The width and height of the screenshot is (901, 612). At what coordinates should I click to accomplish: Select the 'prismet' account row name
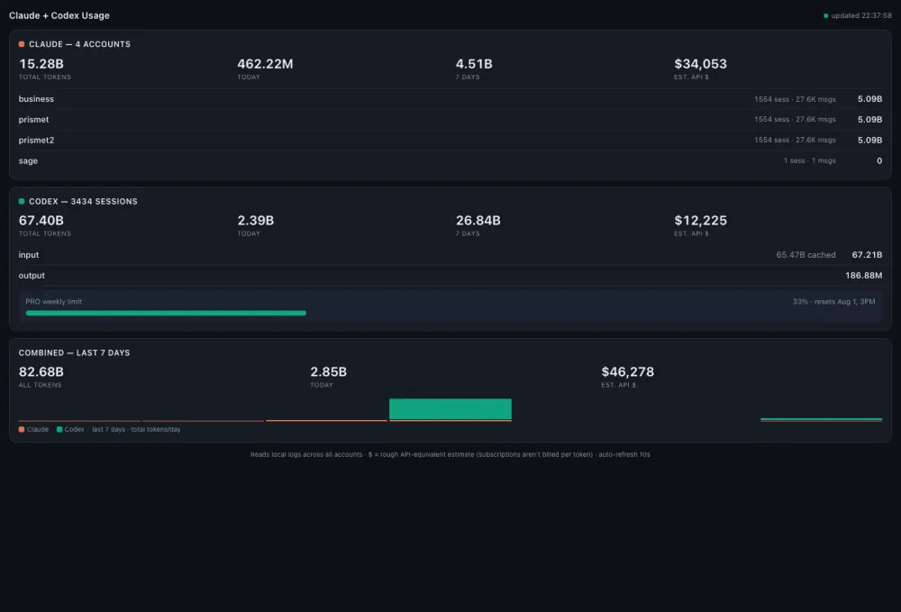(x=33, y=120)
